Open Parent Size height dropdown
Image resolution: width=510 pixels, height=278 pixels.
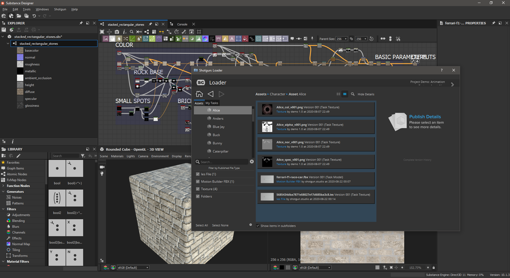click(x=361, y=39)
